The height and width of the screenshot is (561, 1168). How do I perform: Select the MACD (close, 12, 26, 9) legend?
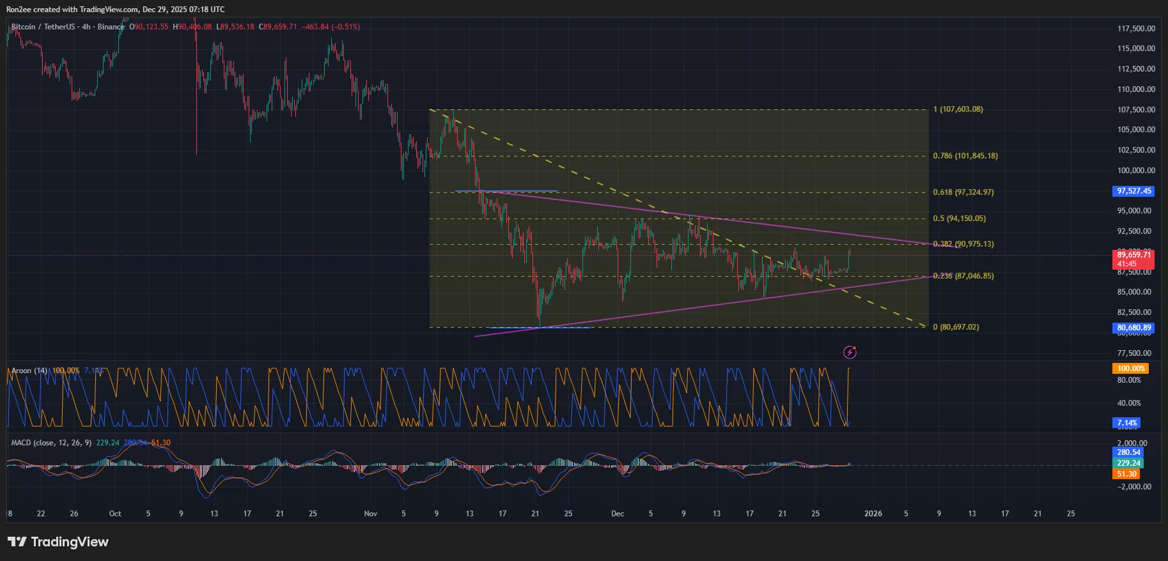(x=51, y=443)
